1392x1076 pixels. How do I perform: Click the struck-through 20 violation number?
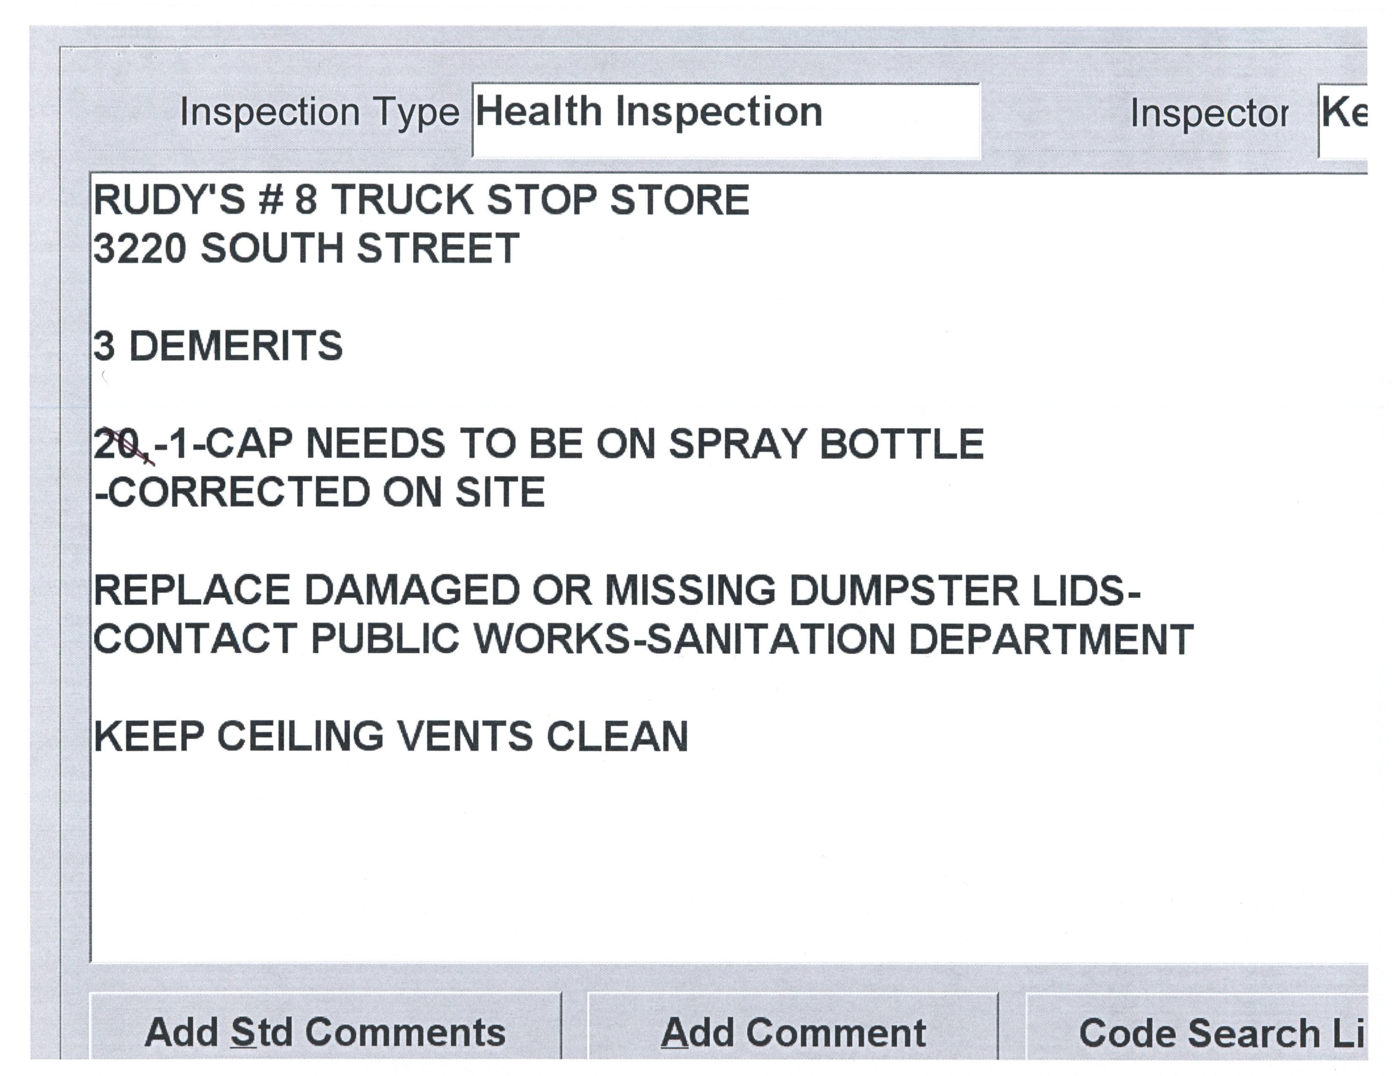click(119, 444)
